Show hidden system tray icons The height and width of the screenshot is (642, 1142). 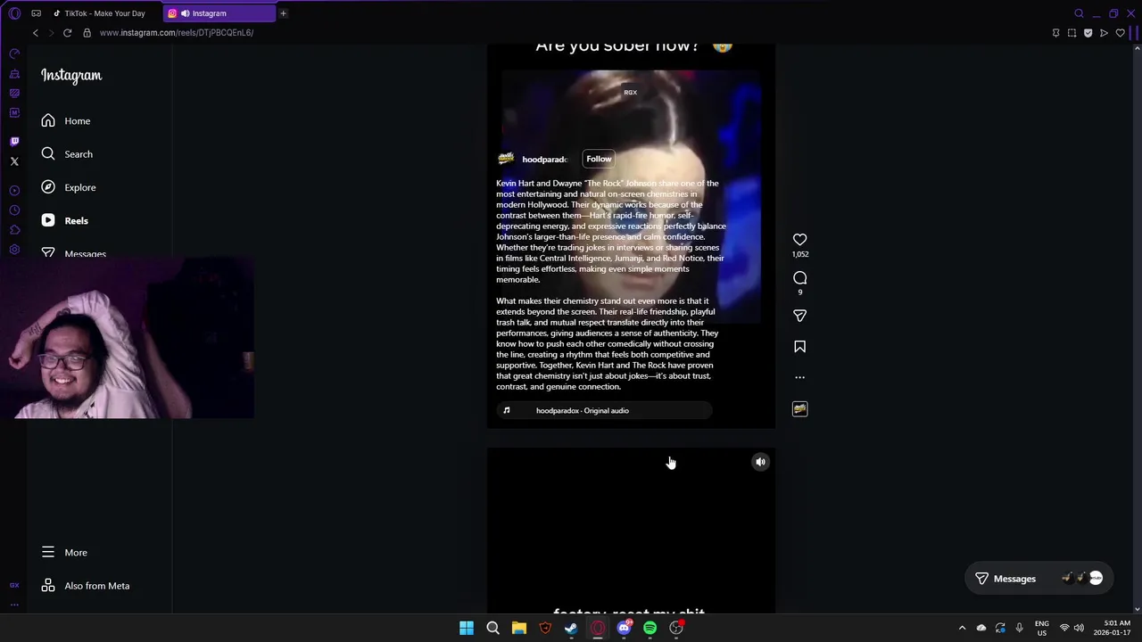tap(962, 629)
